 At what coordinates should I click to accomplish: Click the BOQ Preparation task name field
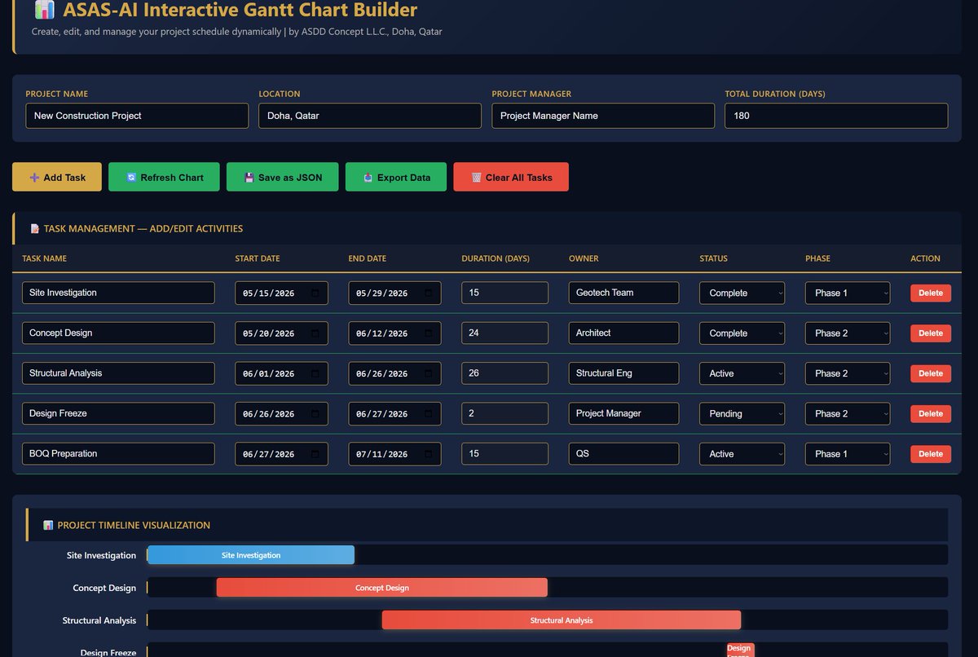tap(118, 454)
